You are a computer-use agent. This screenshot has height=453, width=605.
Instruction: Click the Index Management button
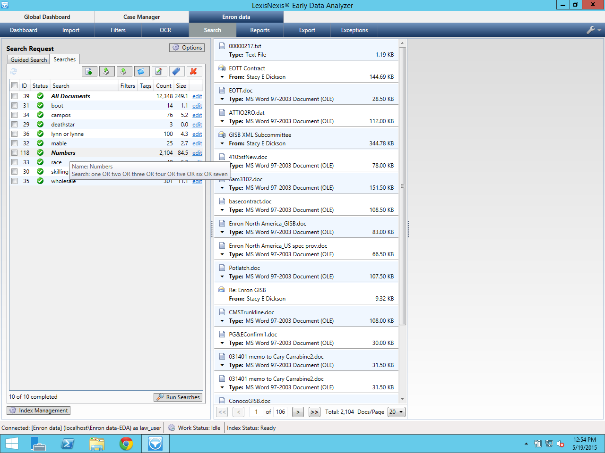pyautogui.click(x=38, y=411)
